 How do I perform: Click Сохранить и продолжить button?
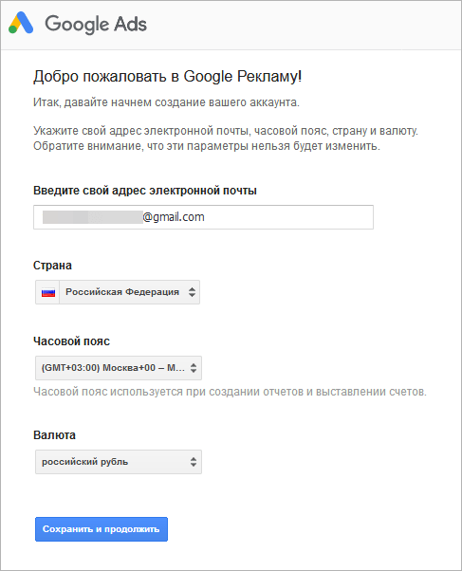pyautogui.click(x=102, y=529)
